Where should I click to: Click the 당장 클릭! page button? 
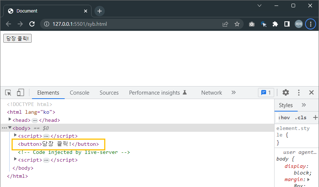pyautogui.click(x=18, y=38)
